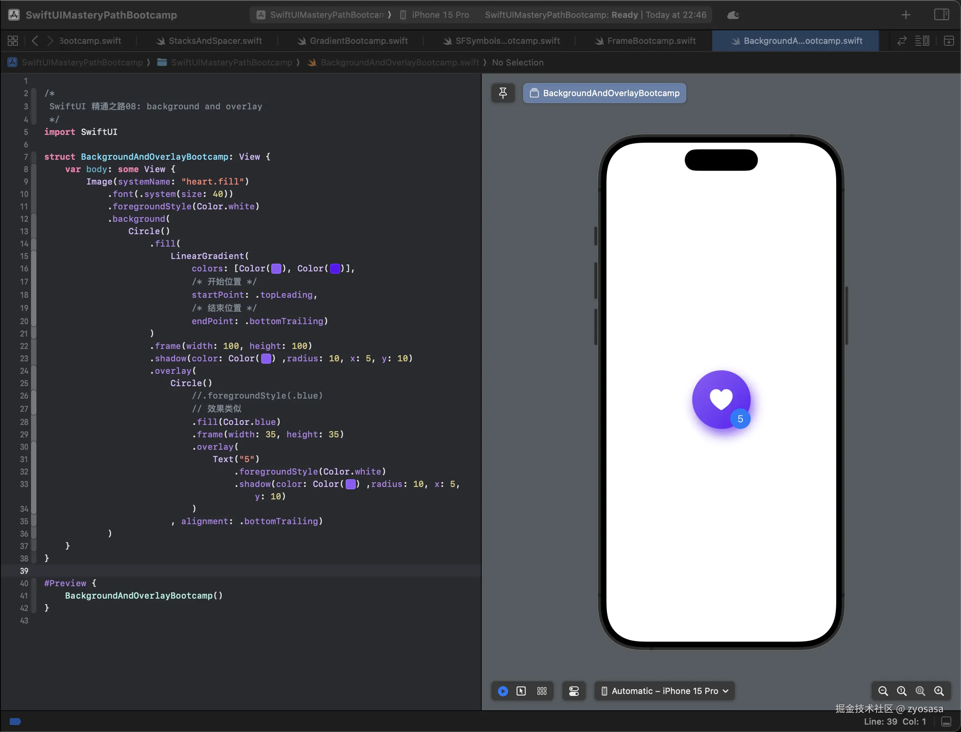Switch to FrameBootcamp.swift tab

pos(651,41)
